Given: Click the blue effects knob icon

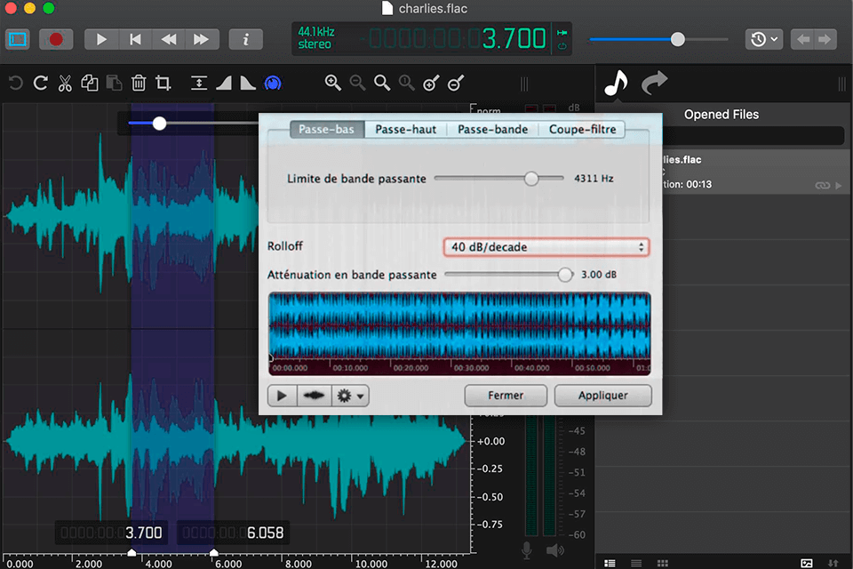Looking at the screenshot, I should tap(273, 83).
